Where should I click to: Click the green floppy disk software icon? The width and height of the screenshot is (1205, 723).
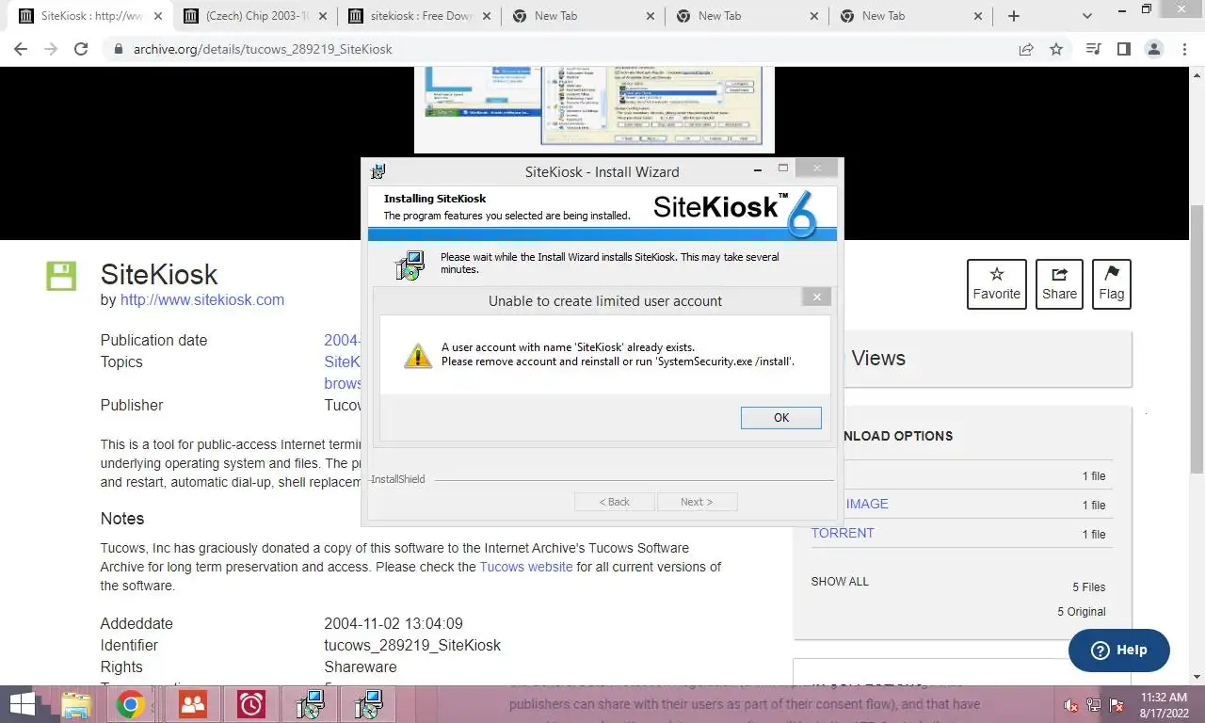pos(61,277)
